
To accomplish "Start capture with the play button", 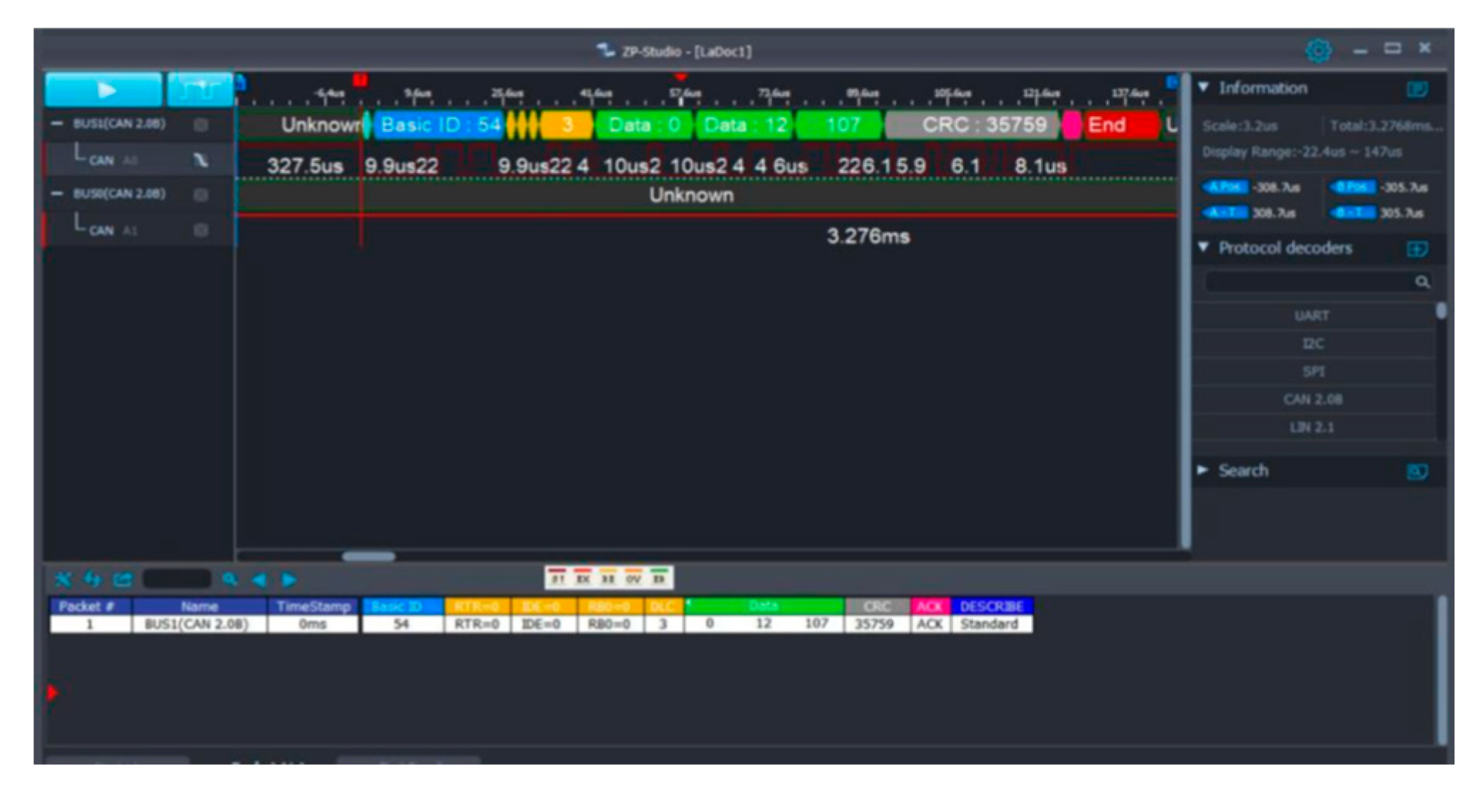I will pos(104,90).
